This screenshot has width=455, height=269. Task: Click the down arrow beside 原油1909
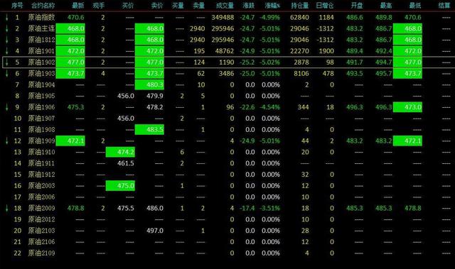click(6, 141)
